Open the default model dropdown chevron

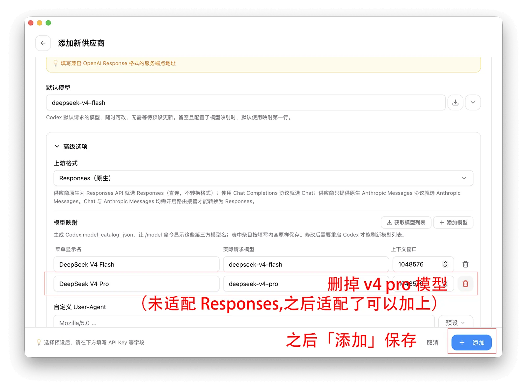pos(473,103)
